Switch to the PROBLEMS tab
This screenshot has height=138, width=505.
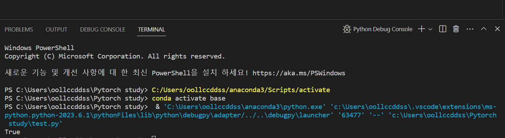(x=19, y=29)
